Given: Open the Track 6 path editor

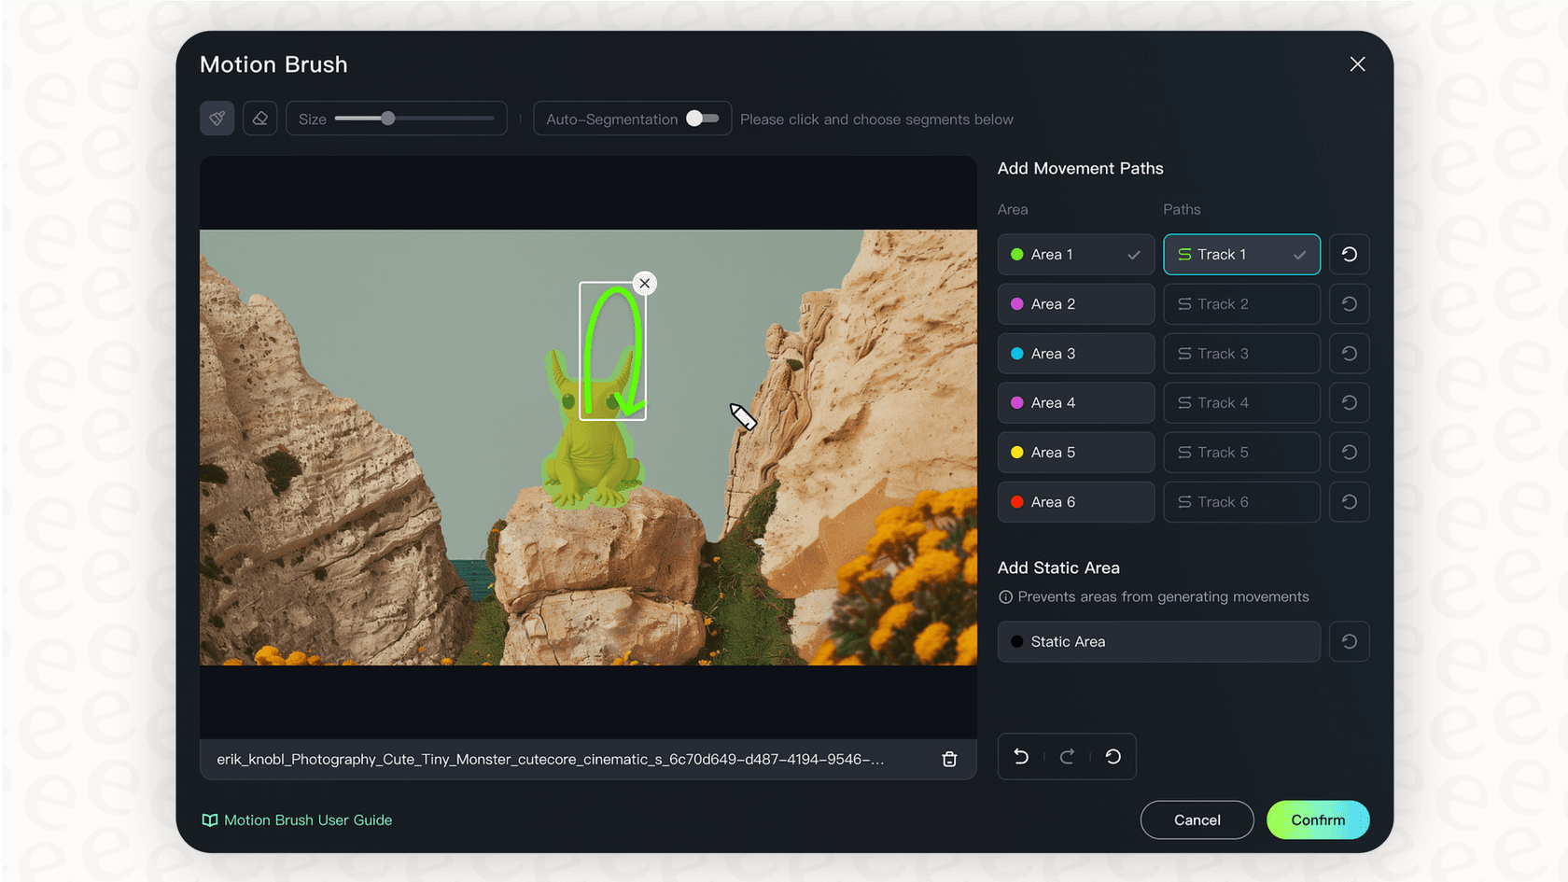Looking at the screenshot, I should (1241, 501).
